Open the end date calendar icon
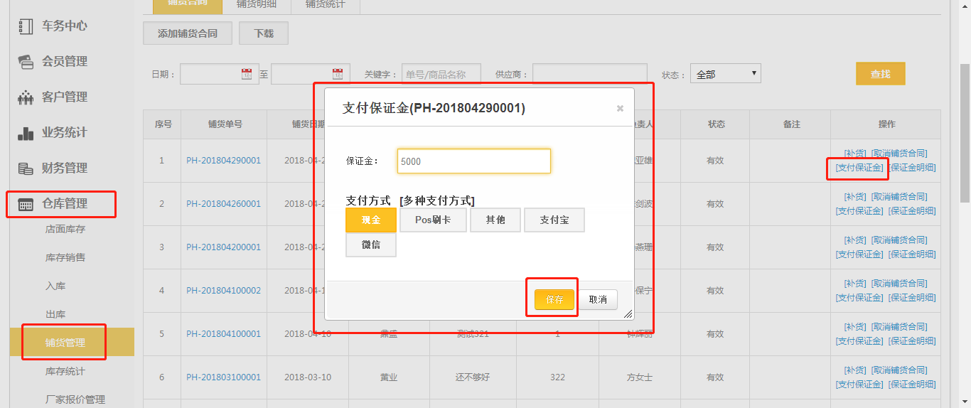The height and width of the screenshot is (408, 971). [x=338, y=74]
